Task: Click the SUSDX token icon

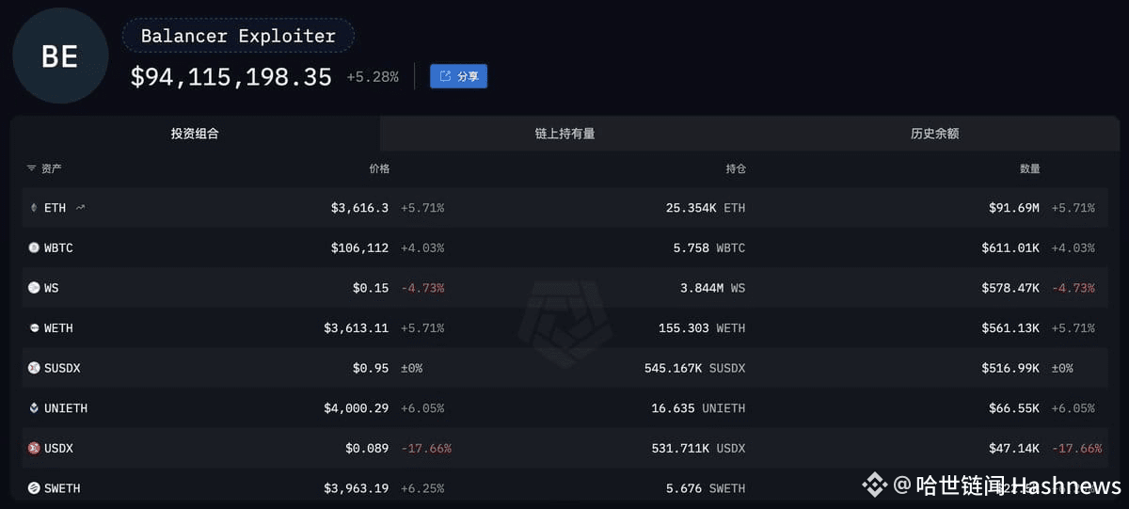Action: 34,368
